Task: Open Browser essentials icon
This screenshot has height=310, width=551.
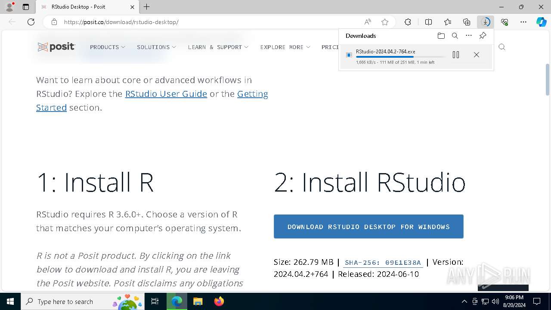Action: coord(505,22)
